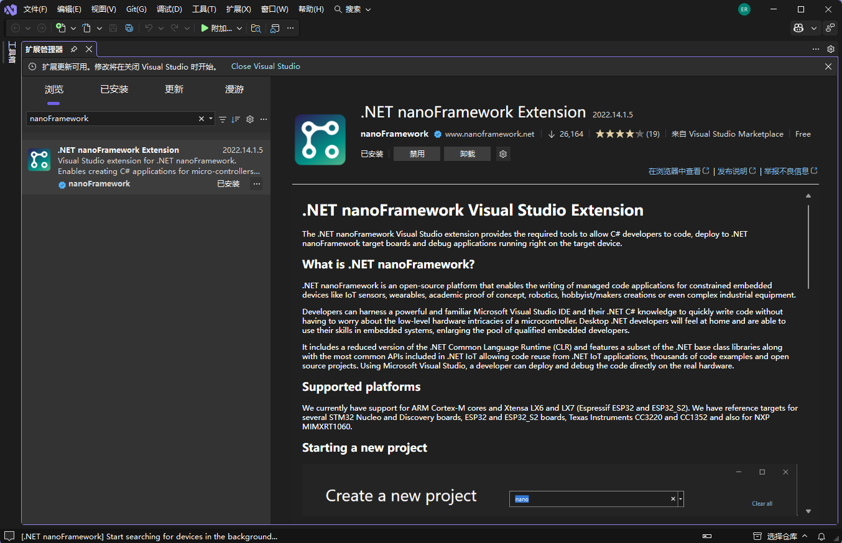This screenshot has width=842, height=543.
Task: Open extension manager settings gear at top right
Action: coord(831,49)
